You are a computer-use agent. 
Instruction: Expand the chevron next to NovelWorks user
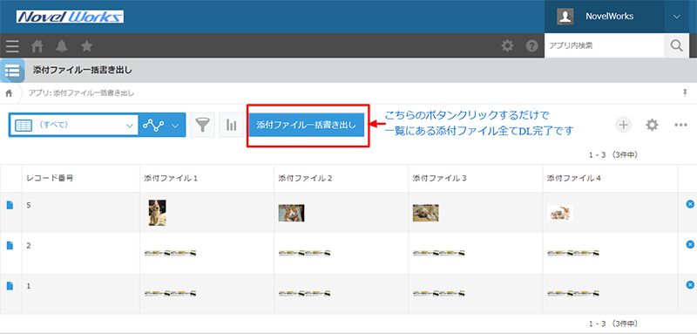pos(677,17)
